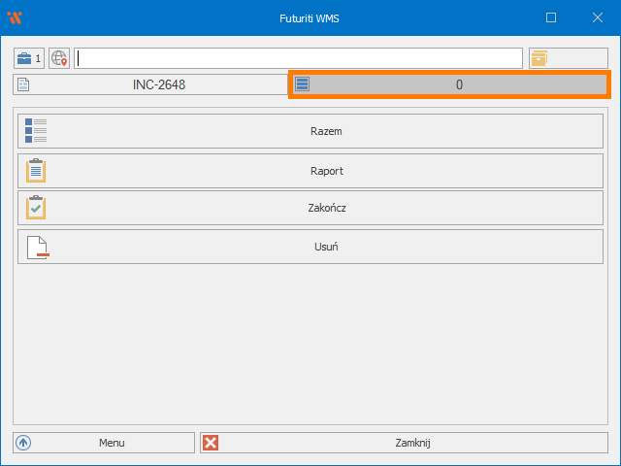Screen dimensions: 621x466
Task: Click the globe with location pin icon
Action: click(59, 58)
